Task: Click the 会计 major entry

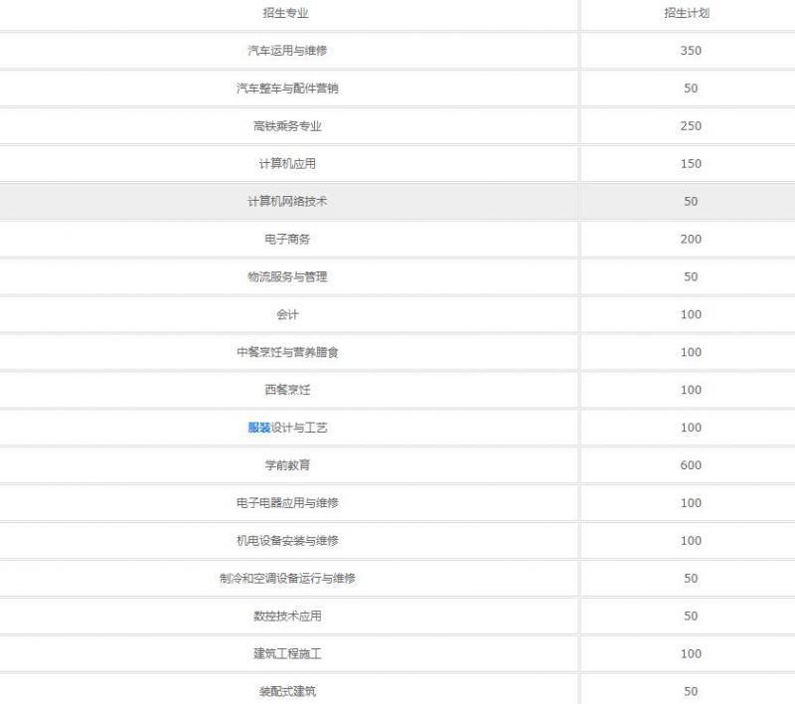Action: point(286,315)
